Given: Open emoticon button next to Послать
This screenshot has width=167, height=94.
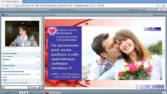Looking at the screenshot, I should 41,87.
